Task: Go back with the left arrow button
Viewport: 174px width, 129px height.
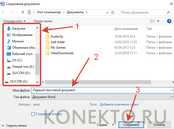Action: 3,12
